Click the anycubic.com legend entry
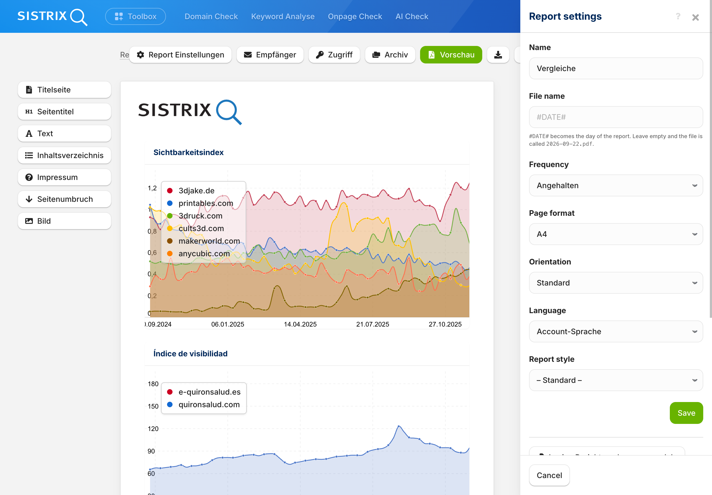 point(199,254)
